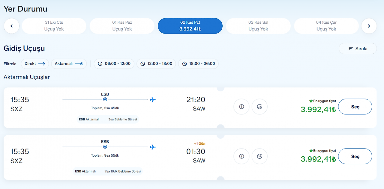Screen dimensions: 384x189
Task: Select the 04 Kas Çar date tab
Action: coord(326,26)
